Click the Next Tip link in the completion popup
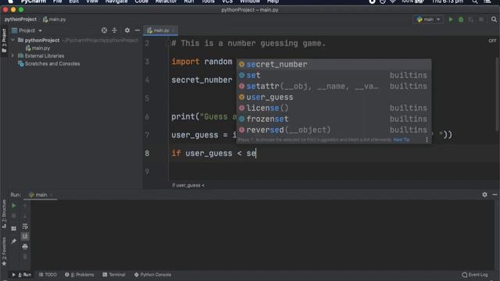Screen dimensions: 500x281 tap(402, 140)
